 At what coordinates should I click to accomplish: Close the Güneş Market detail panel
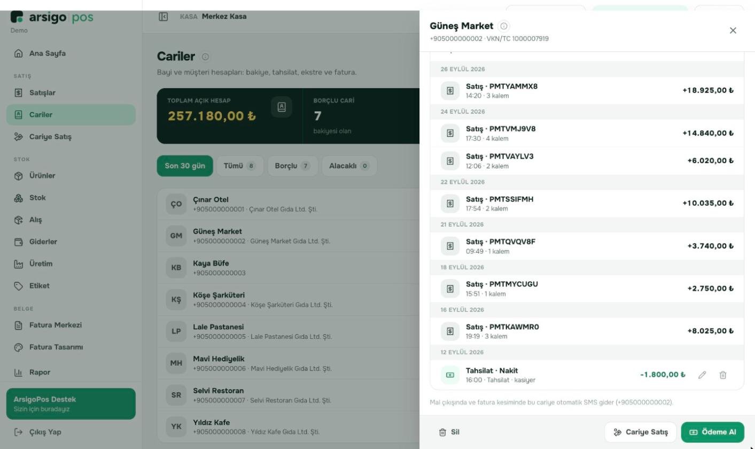point(733,30)
